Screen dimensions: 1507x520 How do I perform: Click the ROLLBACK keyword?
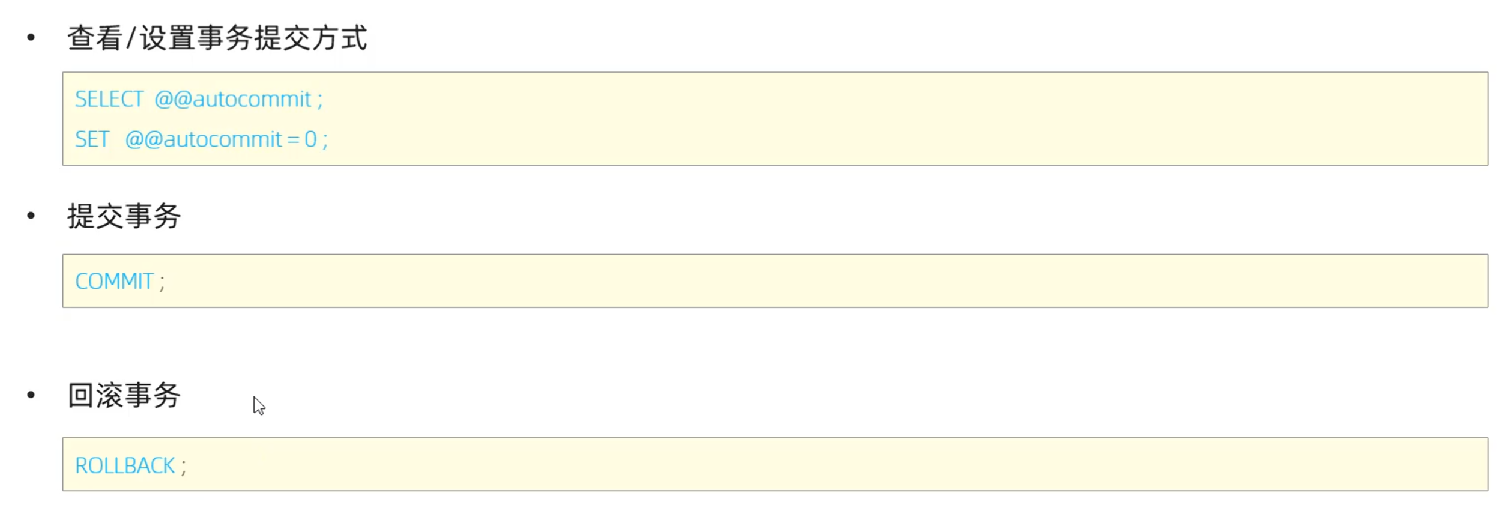(125, 466)
